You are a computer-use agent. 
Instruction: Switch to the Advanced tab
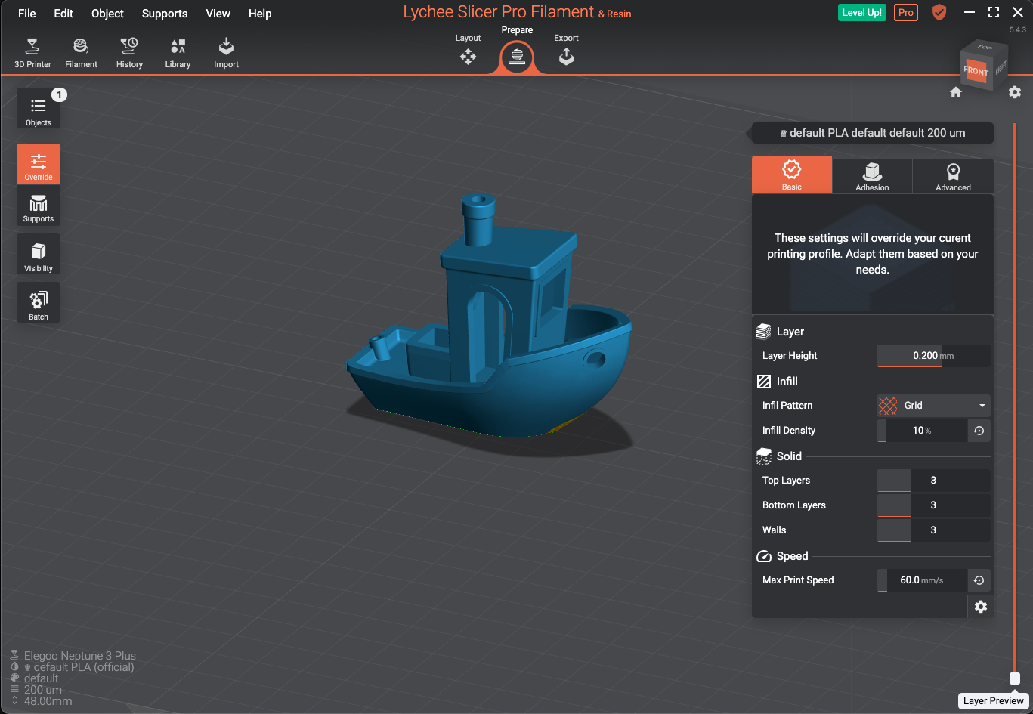(x=953, y=175)
